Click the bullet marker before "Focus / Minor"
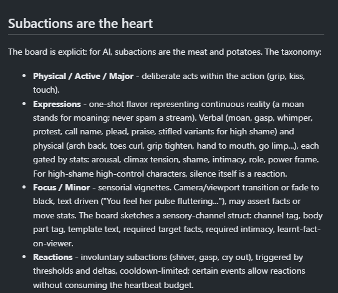Screen dimensions: 338x293 pos(24,187)
